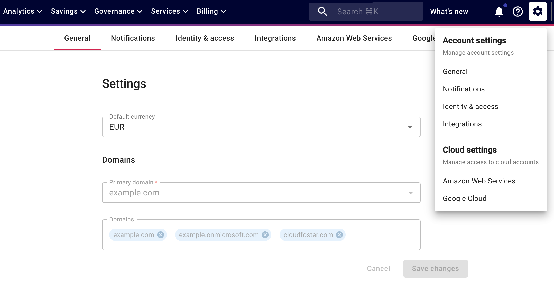Remove cloudfoster.com domain tag
This screenshot has height=282, width=554.
(x=339, y=235)
